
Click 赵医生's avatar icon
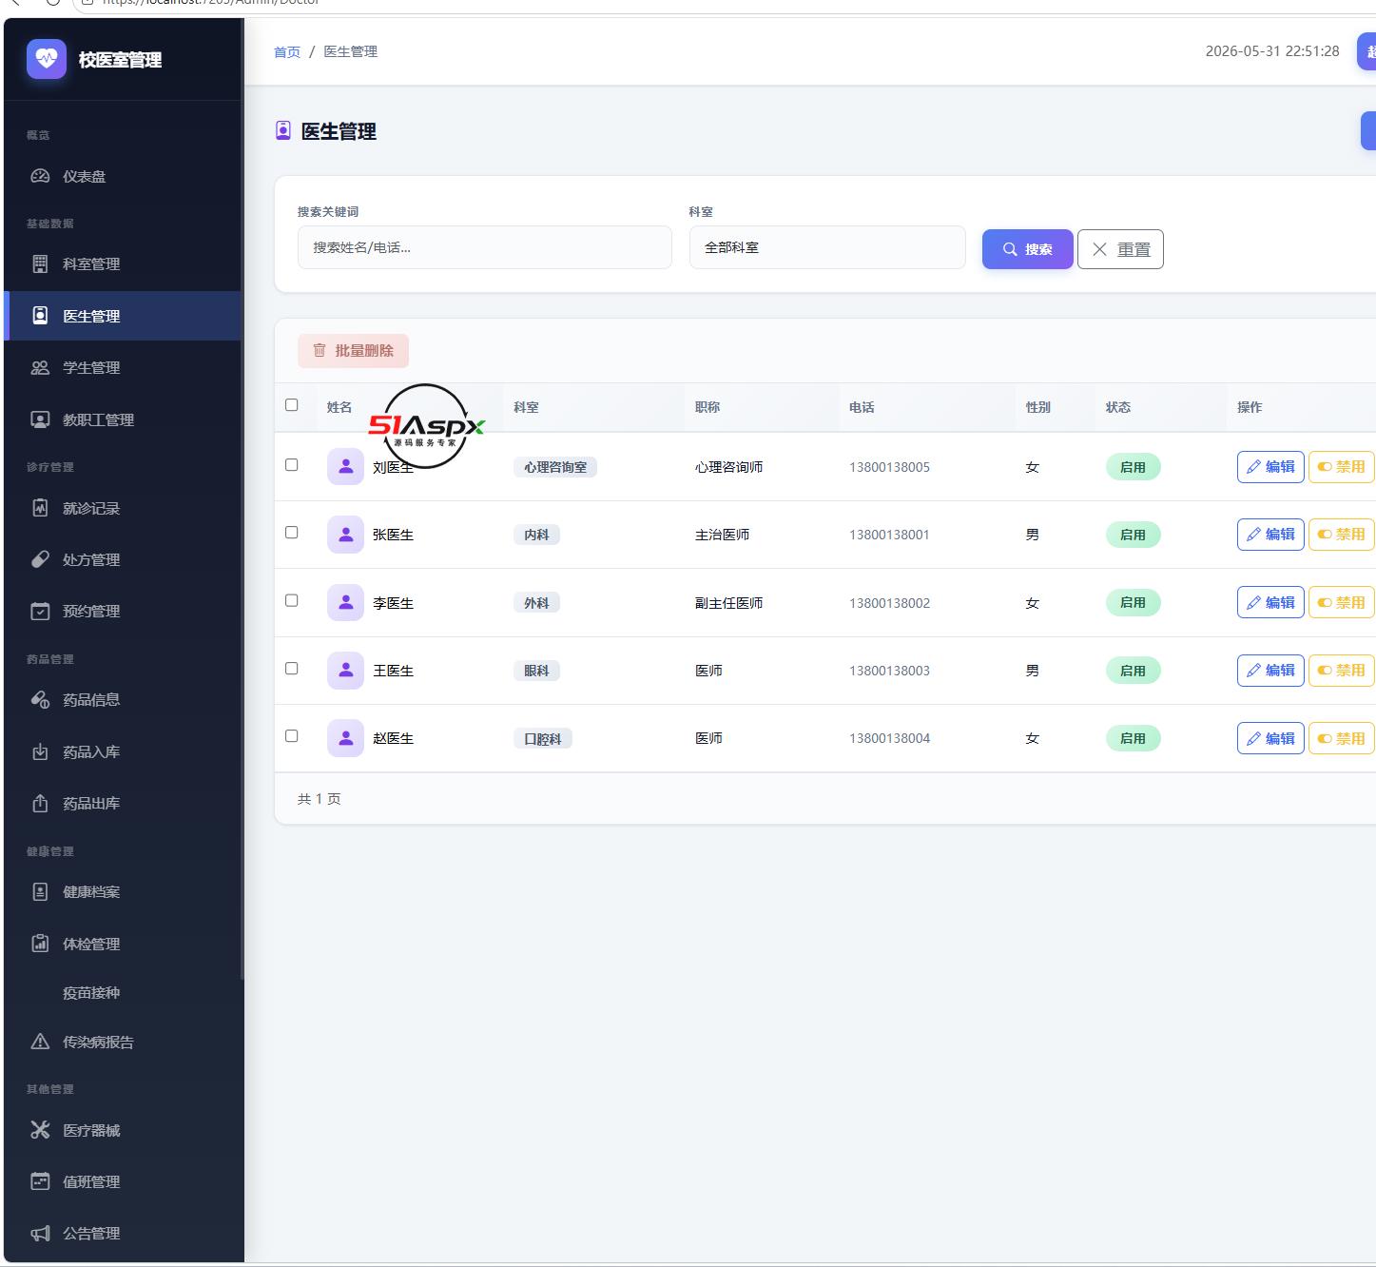point(345,738)
